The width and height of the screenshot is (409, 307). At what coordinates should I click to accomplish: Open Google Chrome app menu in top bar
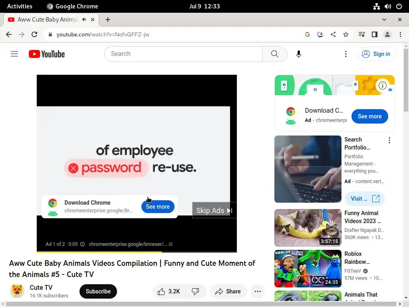click(x=72, y=6)
